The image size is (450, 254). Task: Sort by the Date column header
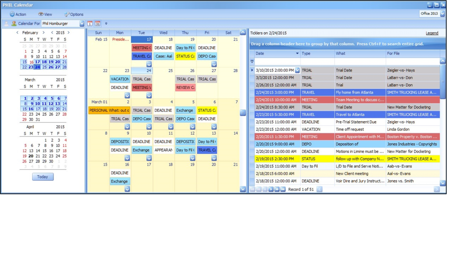[277, 53]
